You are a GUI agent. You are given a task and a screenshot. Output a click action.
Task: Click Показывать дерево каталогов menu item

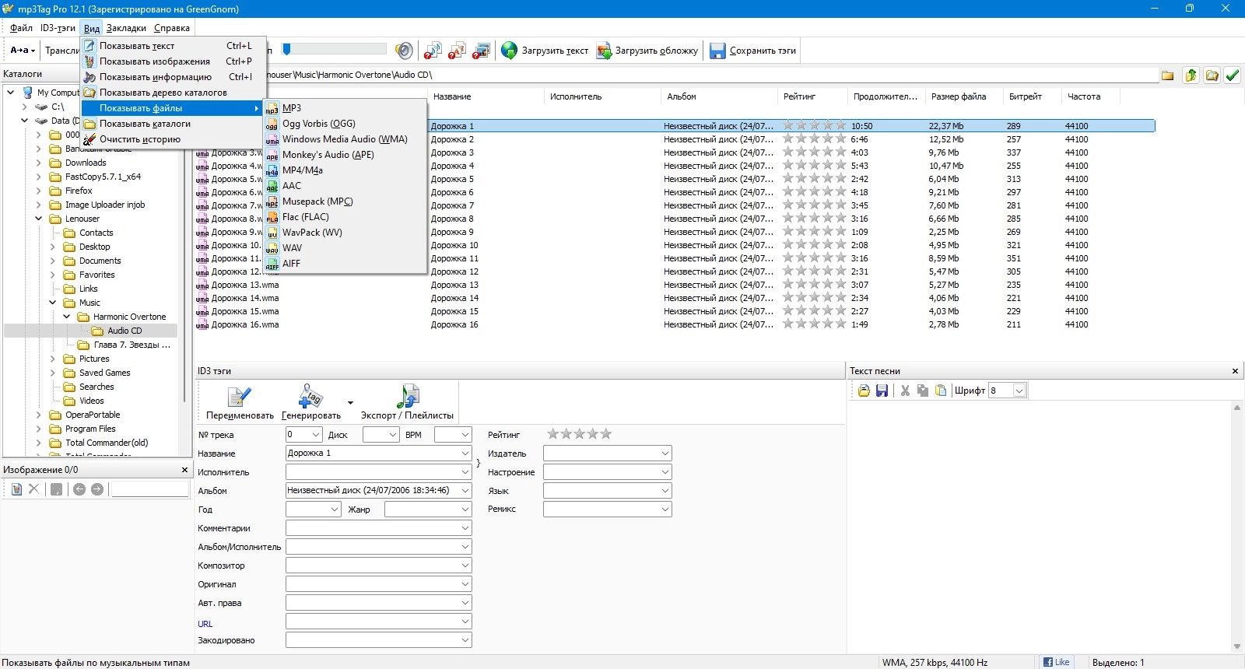pyautogui.click(x=174, y=93)
